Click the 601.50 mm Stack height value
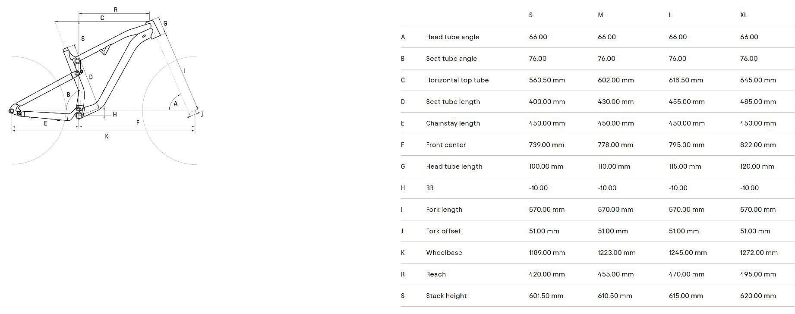Viewport: 795px width, 314px height. tap(546, 296)
